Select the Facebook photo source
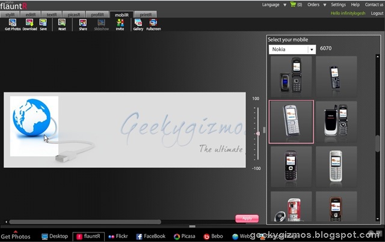385x242 pixels. point(151,237)
